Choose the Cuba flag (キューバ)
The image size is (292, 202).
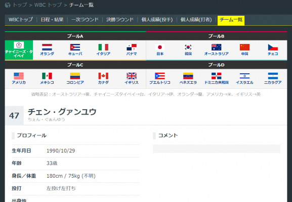[75, 47]
